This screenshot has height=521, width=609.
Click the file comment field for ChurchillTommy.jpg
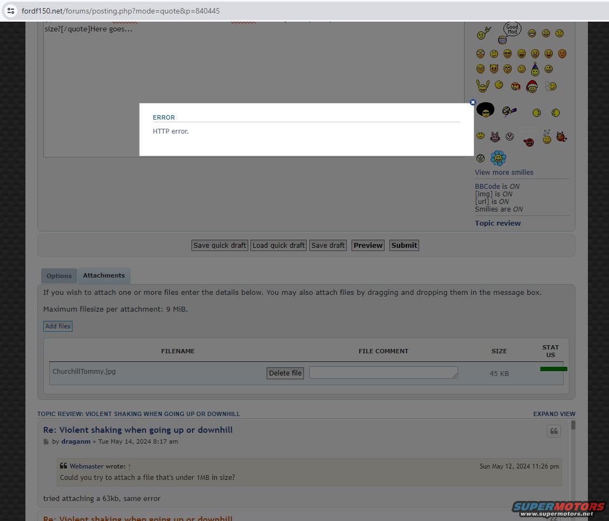point(383,373)
